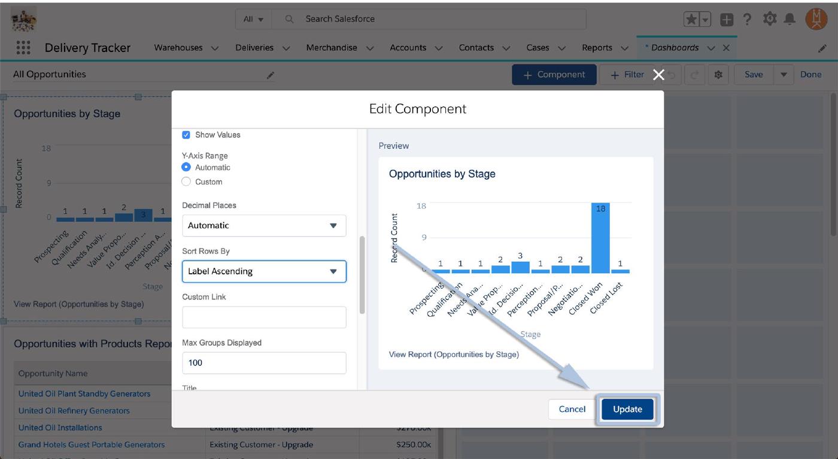Expand the search scope All dropdown
Image resolution: width=838 pixels, height=459 pixels.
tap(254, 19)
